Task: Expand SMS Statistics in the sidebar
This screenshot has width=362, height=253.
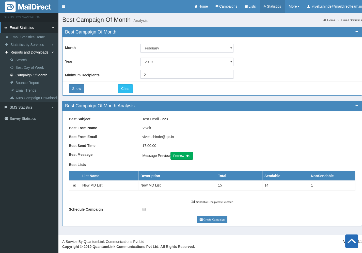Action: [x=29, y=107]
